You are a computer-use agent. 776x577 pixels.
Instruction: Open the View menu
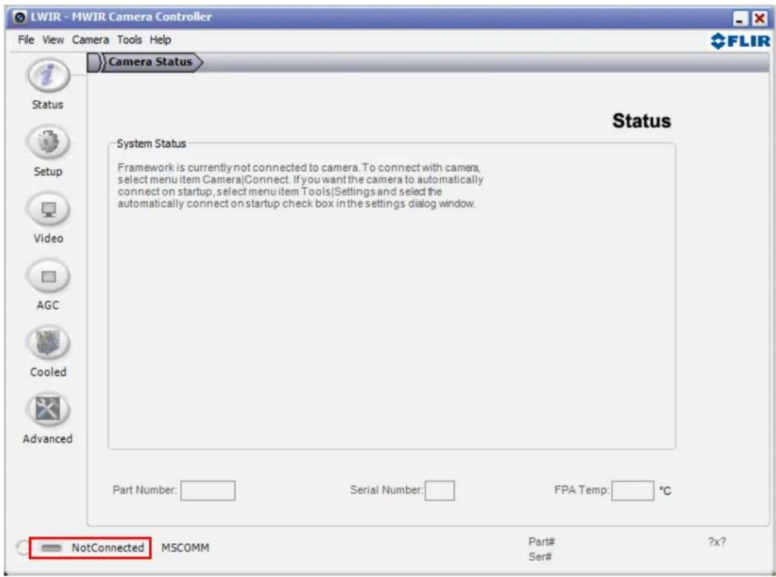(53, 40)
